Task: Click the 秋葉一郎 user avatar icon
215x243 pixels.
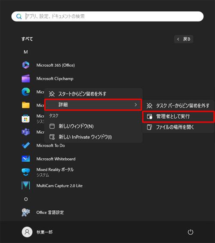Action: pyautogui.click(x=27, y=232)
